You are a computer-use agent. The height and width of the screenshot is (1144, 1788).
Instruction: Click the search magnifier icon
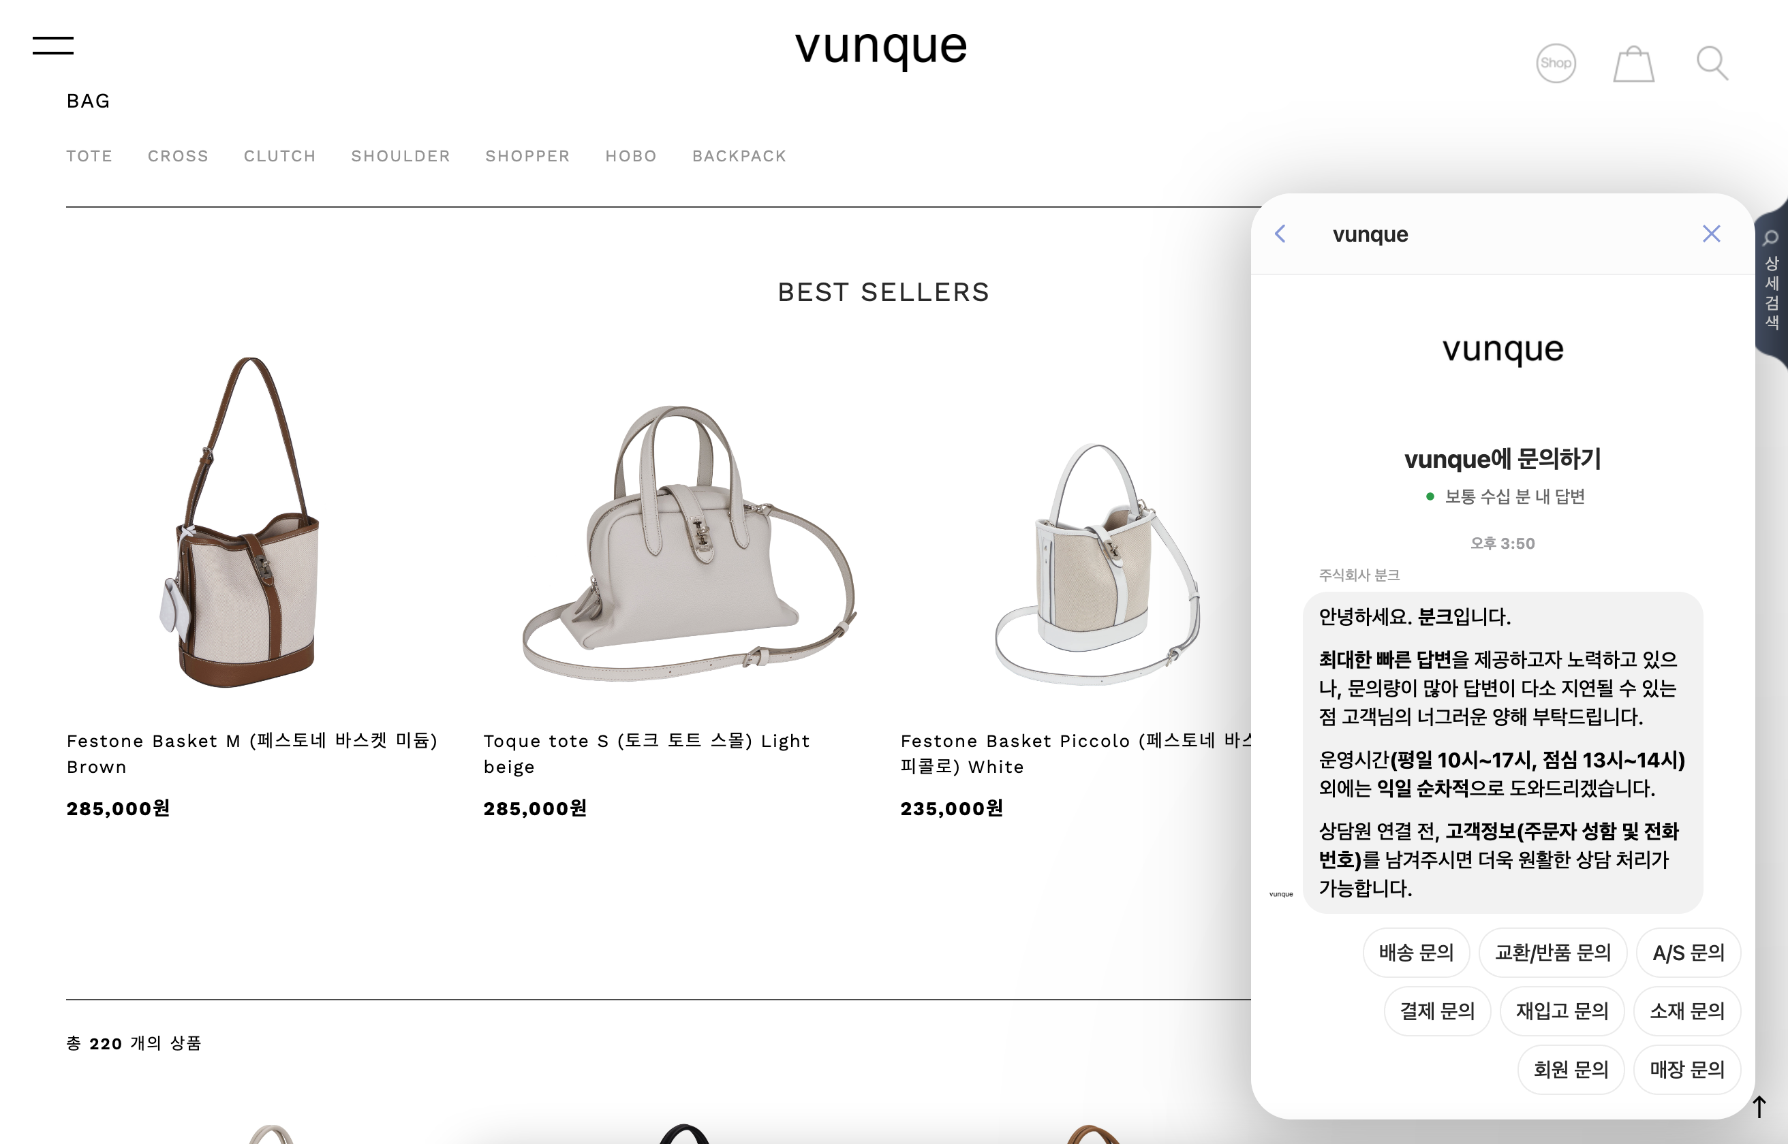1712,64
